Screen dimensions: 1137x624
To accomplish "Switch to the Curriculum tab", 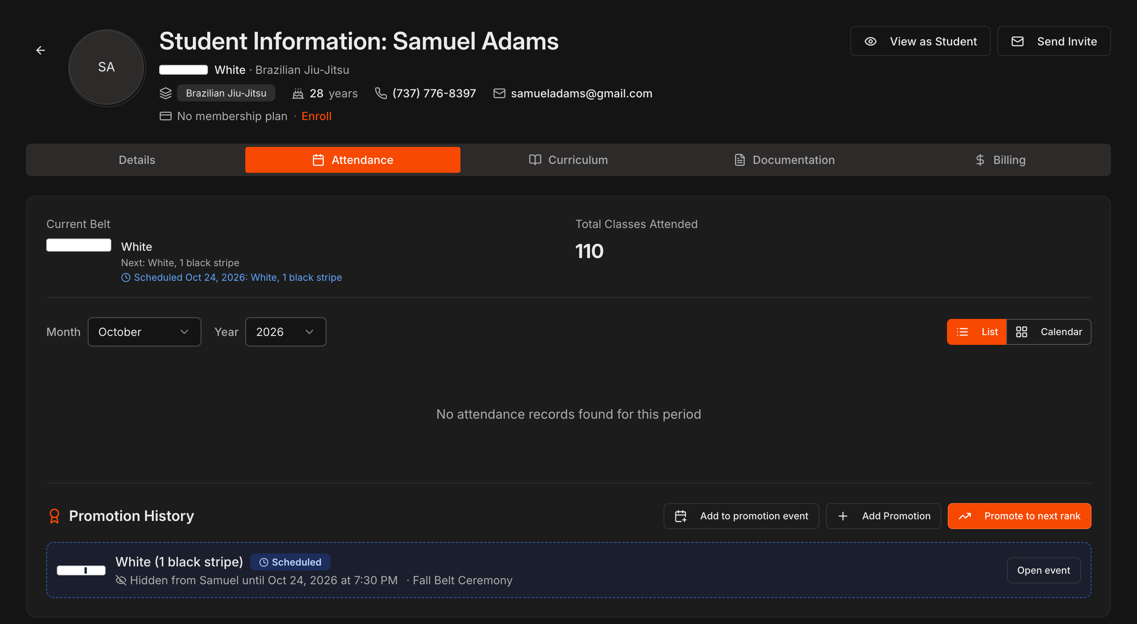I will (x=568, y=159).
